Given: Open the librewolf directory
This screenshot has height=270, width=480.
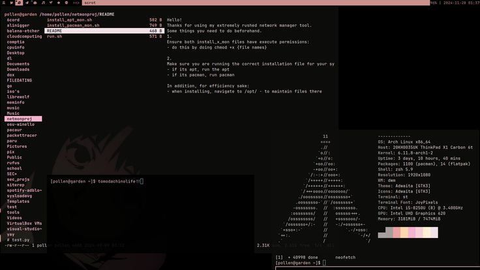Looking at the screenshot, I should click(x=18, y=97).
